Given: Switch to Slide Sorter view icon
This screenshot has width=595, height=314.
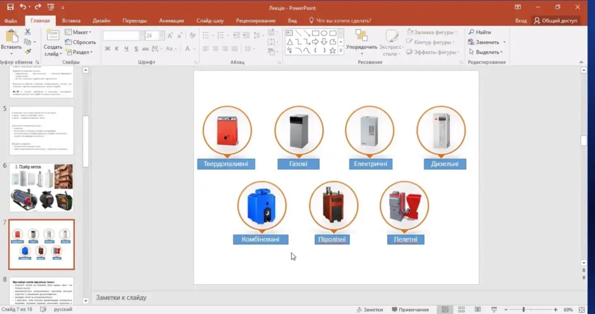Looking at the screenshot, I should [461, 309].
